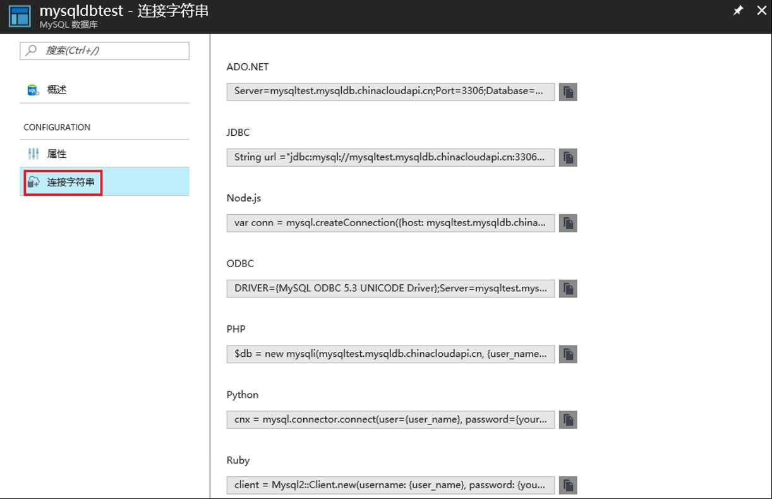Copy the ADO.NET connection string
The image size is (772, 499).
tap(568, 92)
